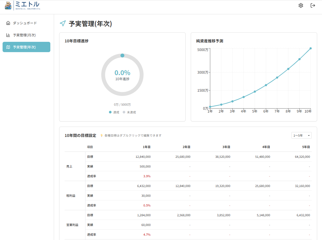
Task: Open settings via the gear icon
Action: tap(301, 5)
